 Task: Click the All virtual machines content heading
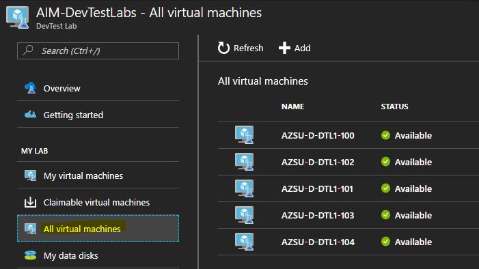click(x=262, y=81)
